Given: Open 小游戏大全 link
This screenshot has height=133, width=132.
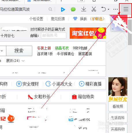Looking at the screenshot, I should [x=62, y=84].
